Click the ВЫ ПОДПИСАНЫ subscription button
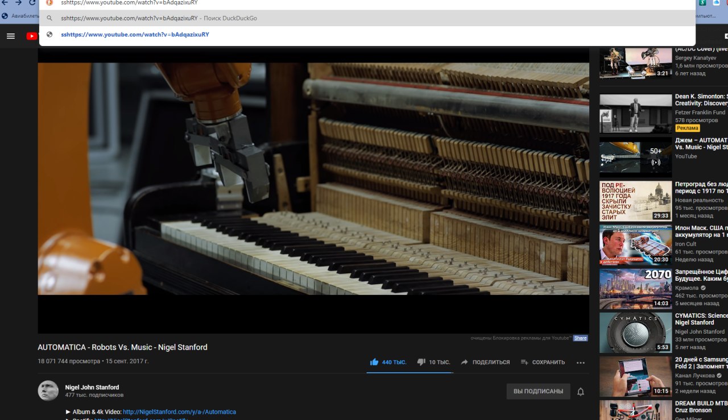The image size is (728, 420). (538, 391)
